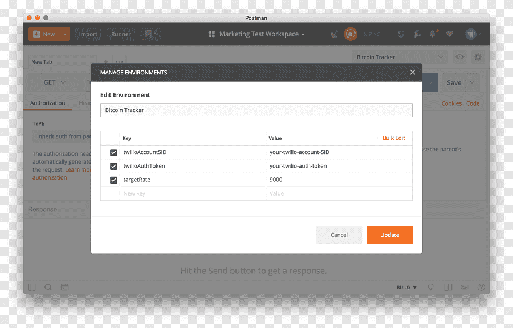Screen dimensions: 513x328
Task: Click the Import button
Action: click(88, 34)
